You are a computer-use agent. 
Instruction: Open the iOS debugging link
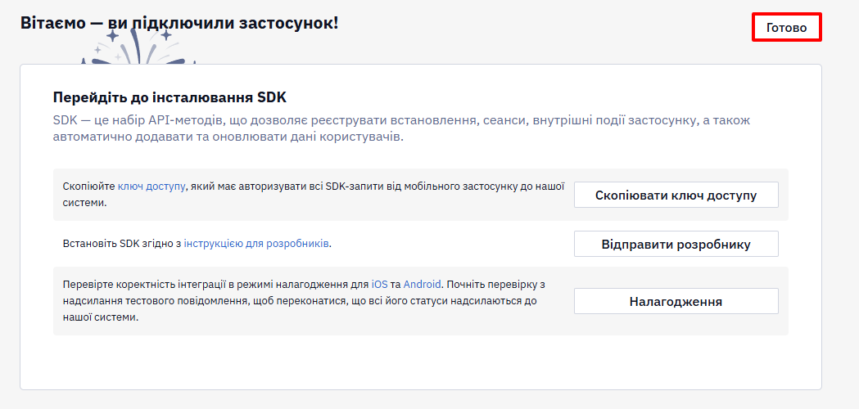[x=380, y=284]
